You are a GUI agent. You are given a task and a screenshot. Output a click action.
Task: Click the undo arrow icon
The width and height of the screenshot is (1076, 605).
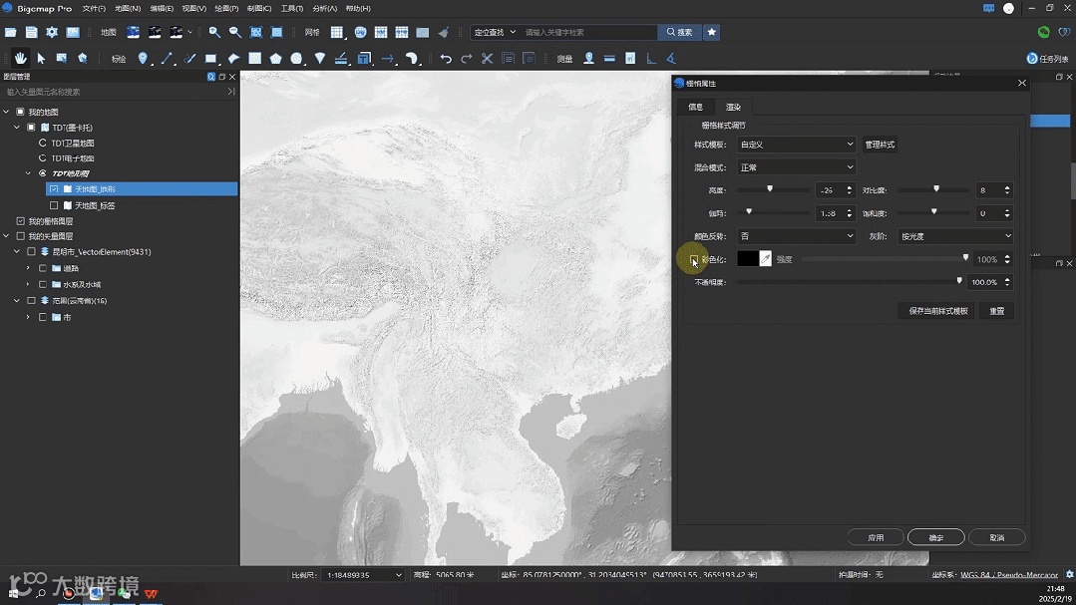pyautogui.click(x=446, y=59)
